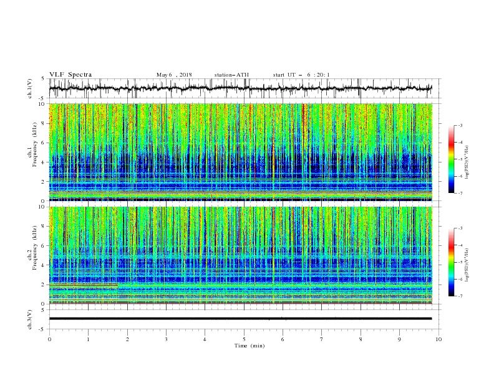Click the "ch.3(V)" axis label
Image resolution: width=494 pixels, height=381 pixels.
30,319
